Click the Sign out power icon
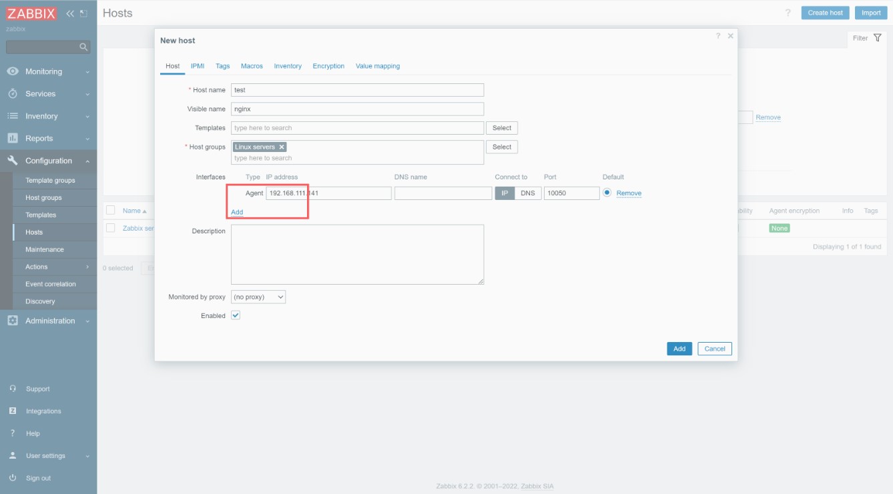The width and height of the screenshot is (893, 494). (x=13, y=478)
